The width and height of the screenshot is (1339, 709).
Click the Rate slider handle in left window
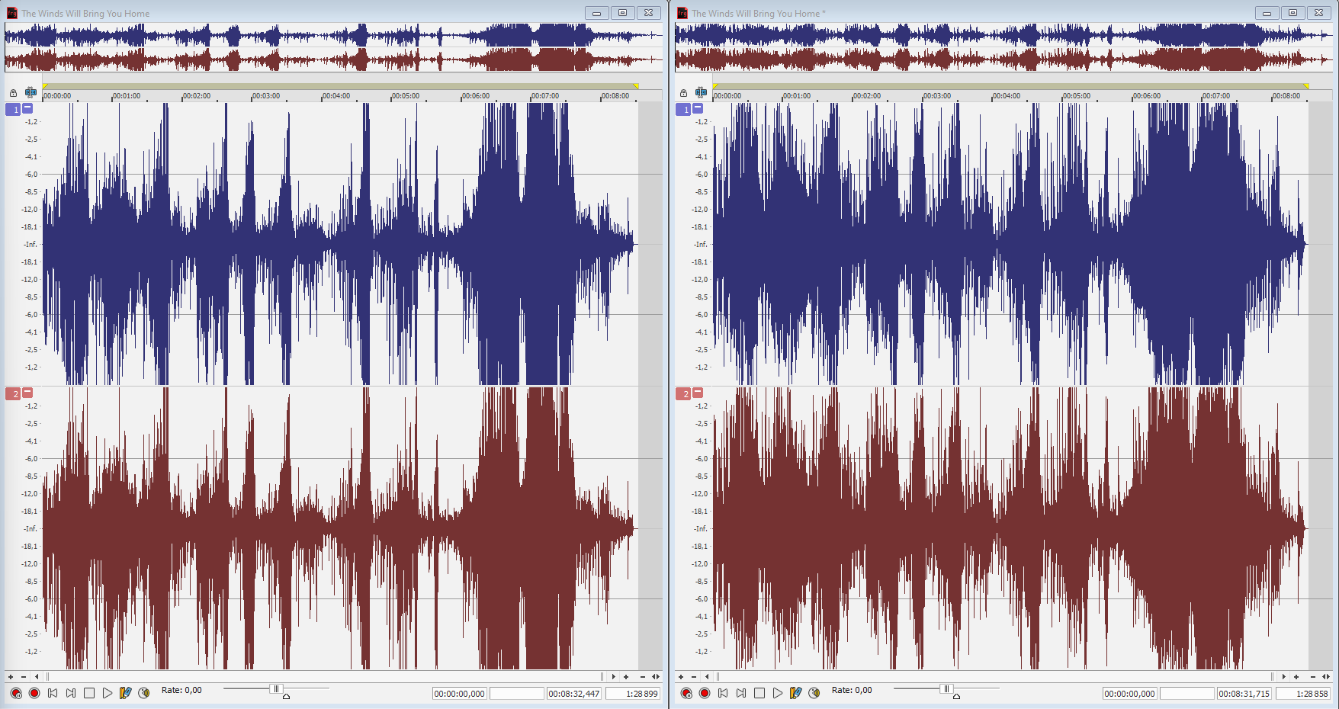point(276,689)
